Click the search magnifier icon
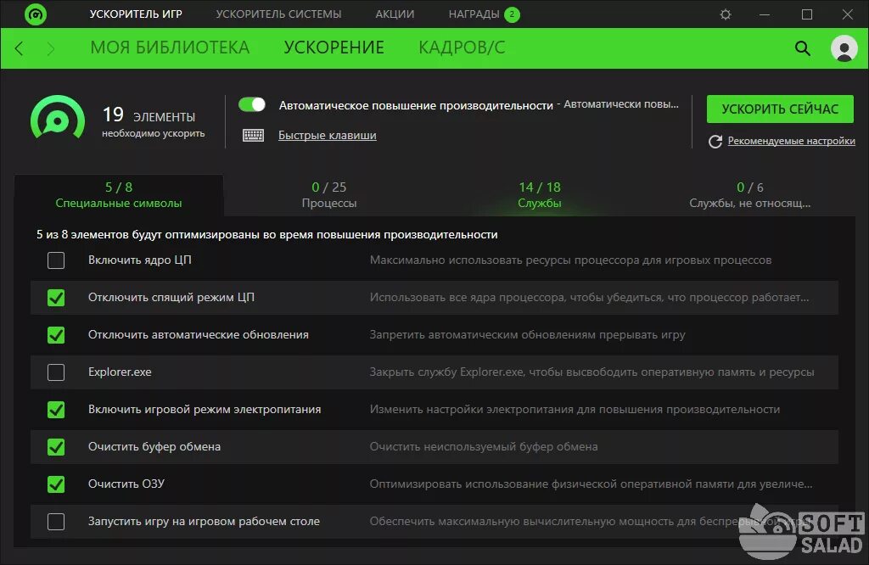This screenshot has width=869, height=565. pos(803,48)
